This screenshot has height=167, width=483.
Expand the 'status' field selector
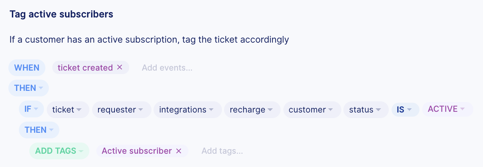366,110
